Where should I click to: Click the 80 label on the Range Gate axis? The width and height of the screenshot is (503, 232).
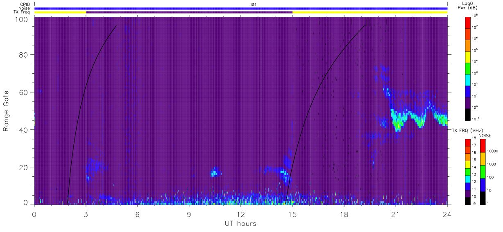pyautogui.click(x=24, y=55)
